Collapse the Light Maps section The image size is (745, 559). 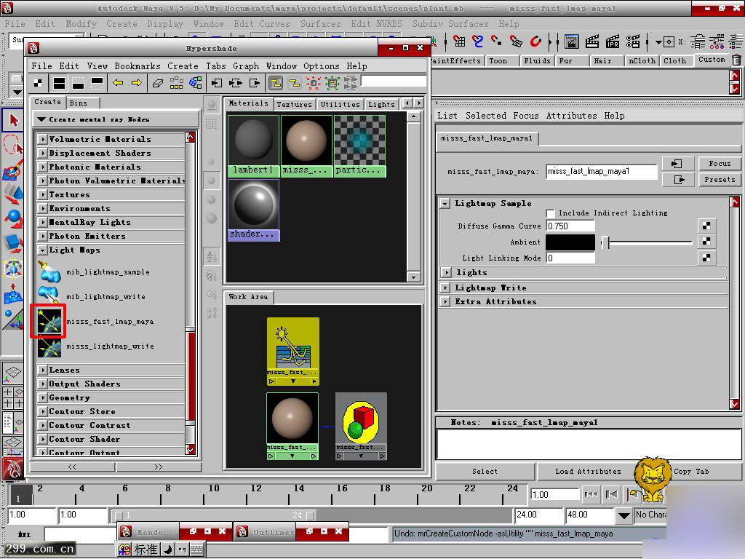pos(43,250)
